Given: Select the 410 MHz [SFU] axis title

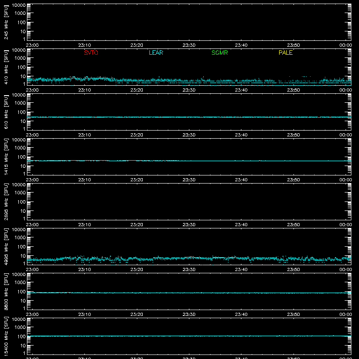Looking at the screenshot, I should pos(6,67).
